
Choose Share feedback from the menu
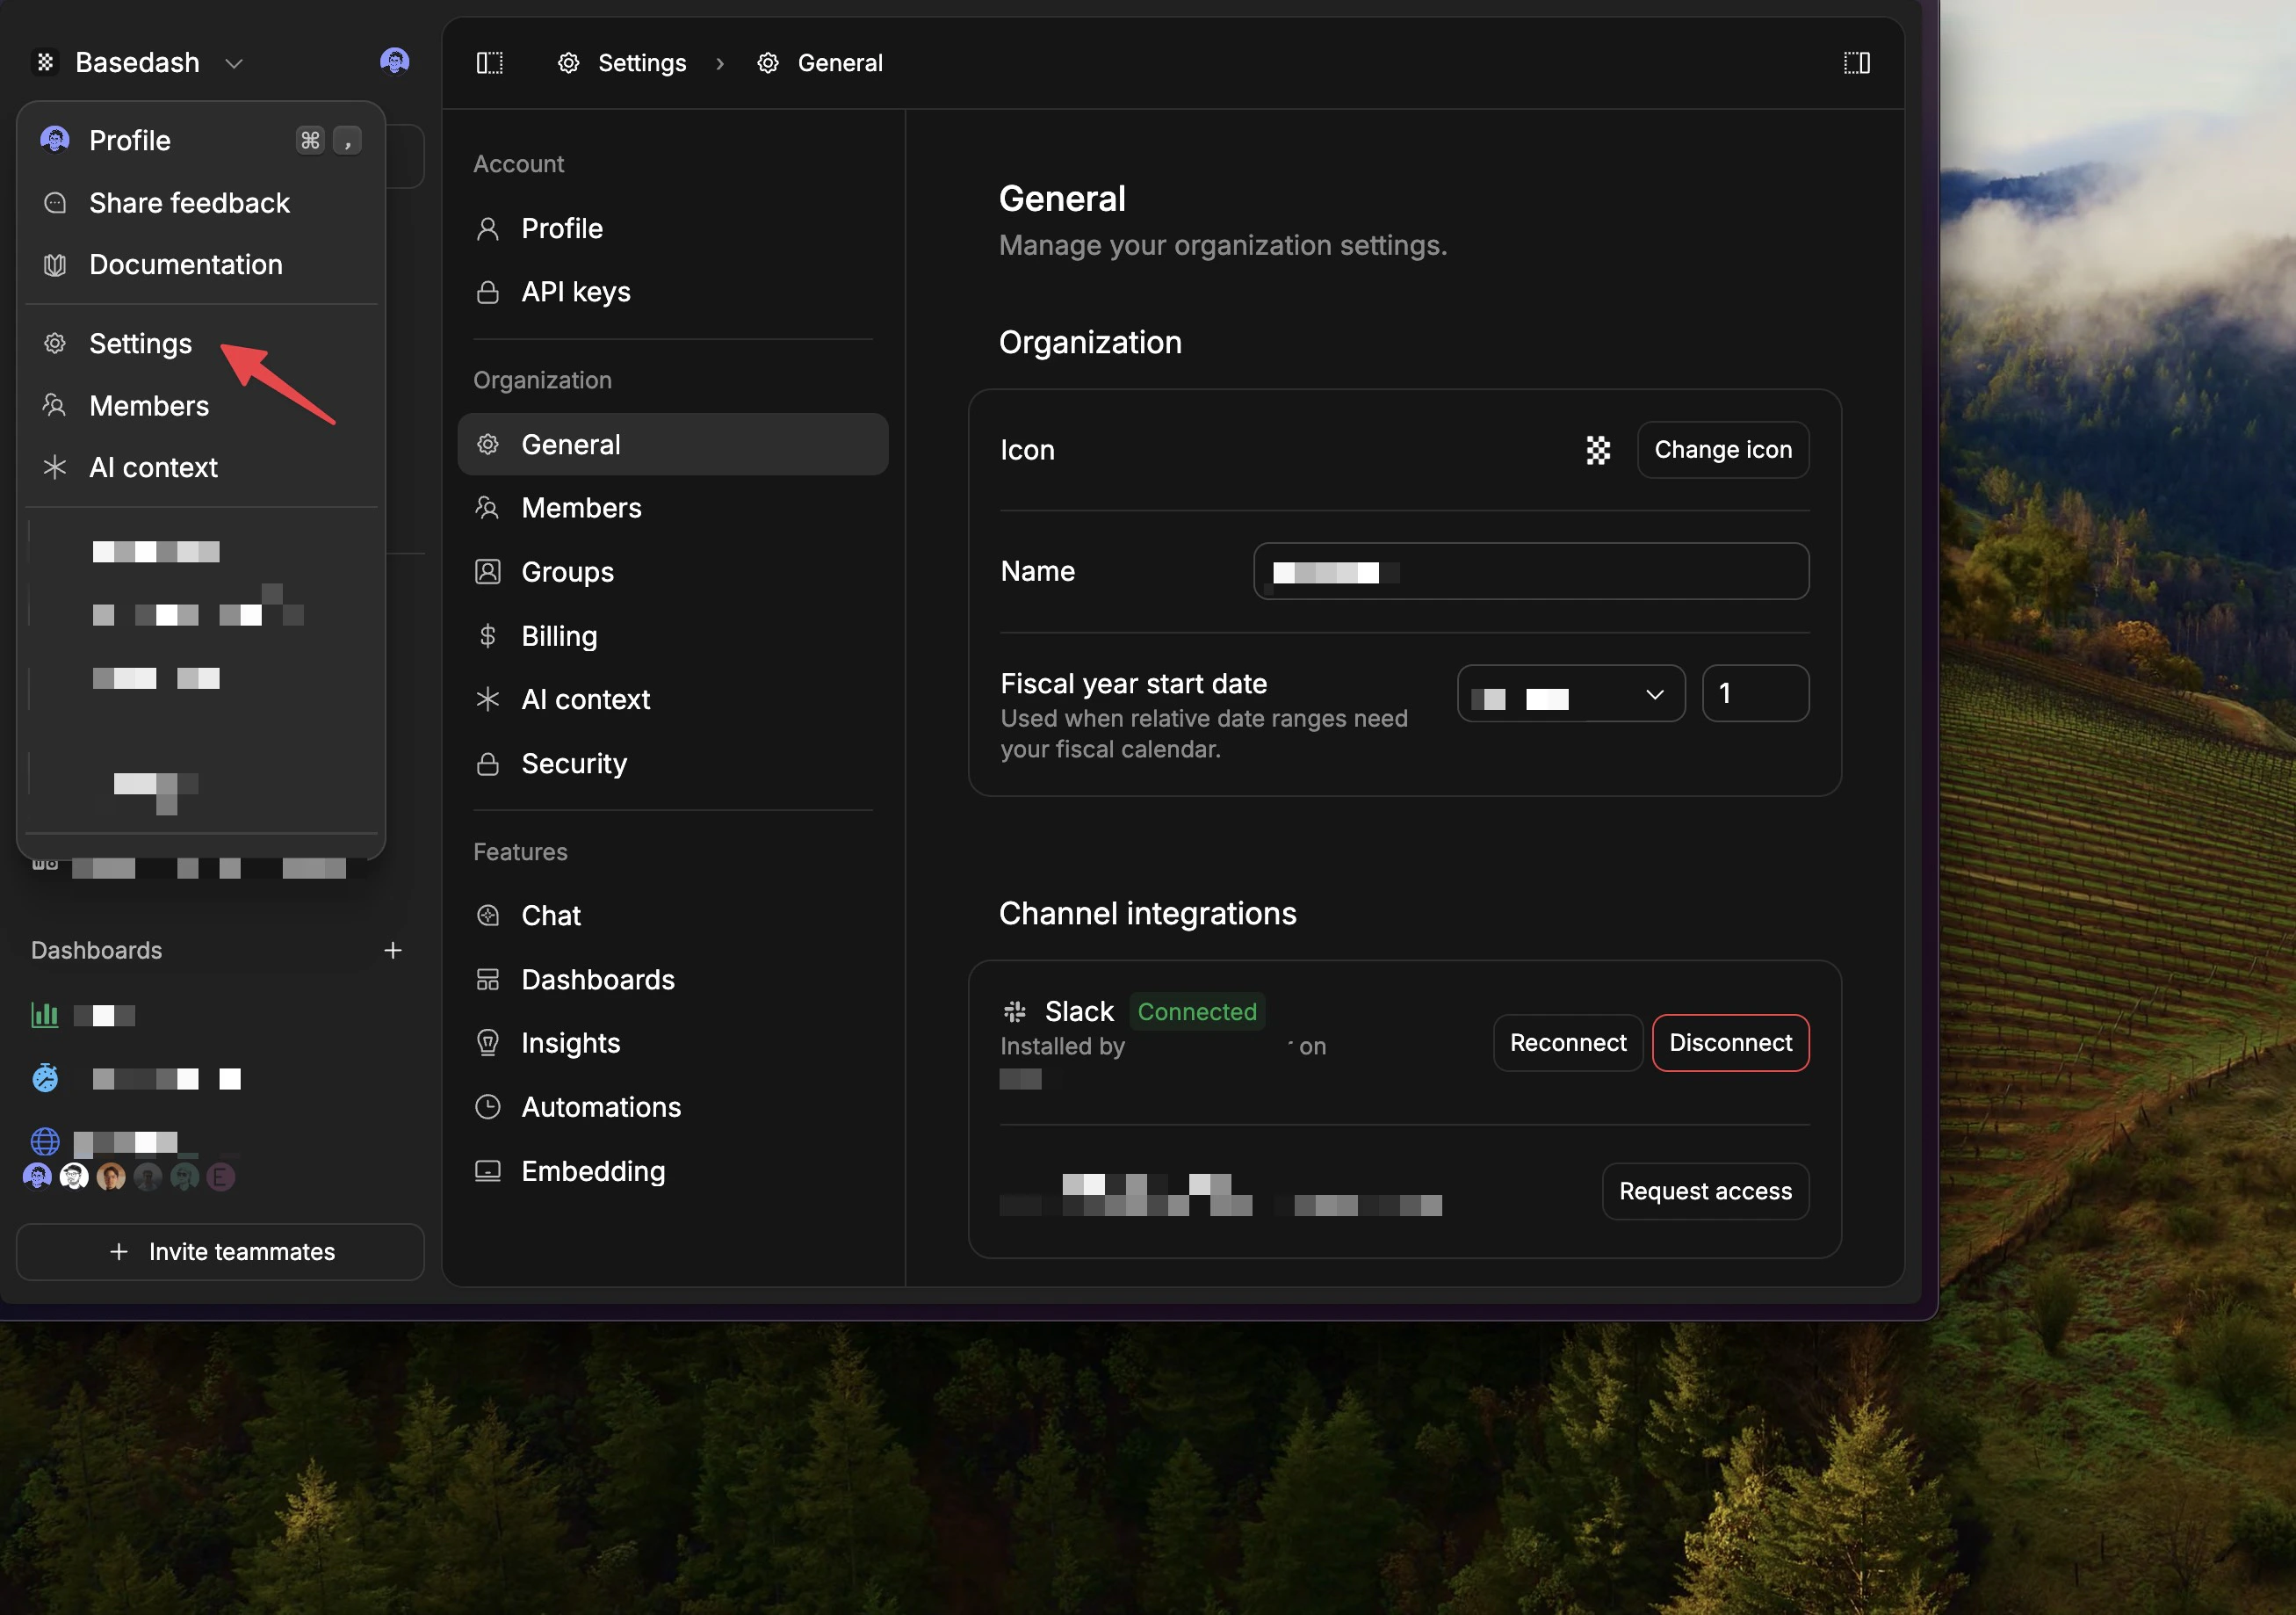point(189,202)
